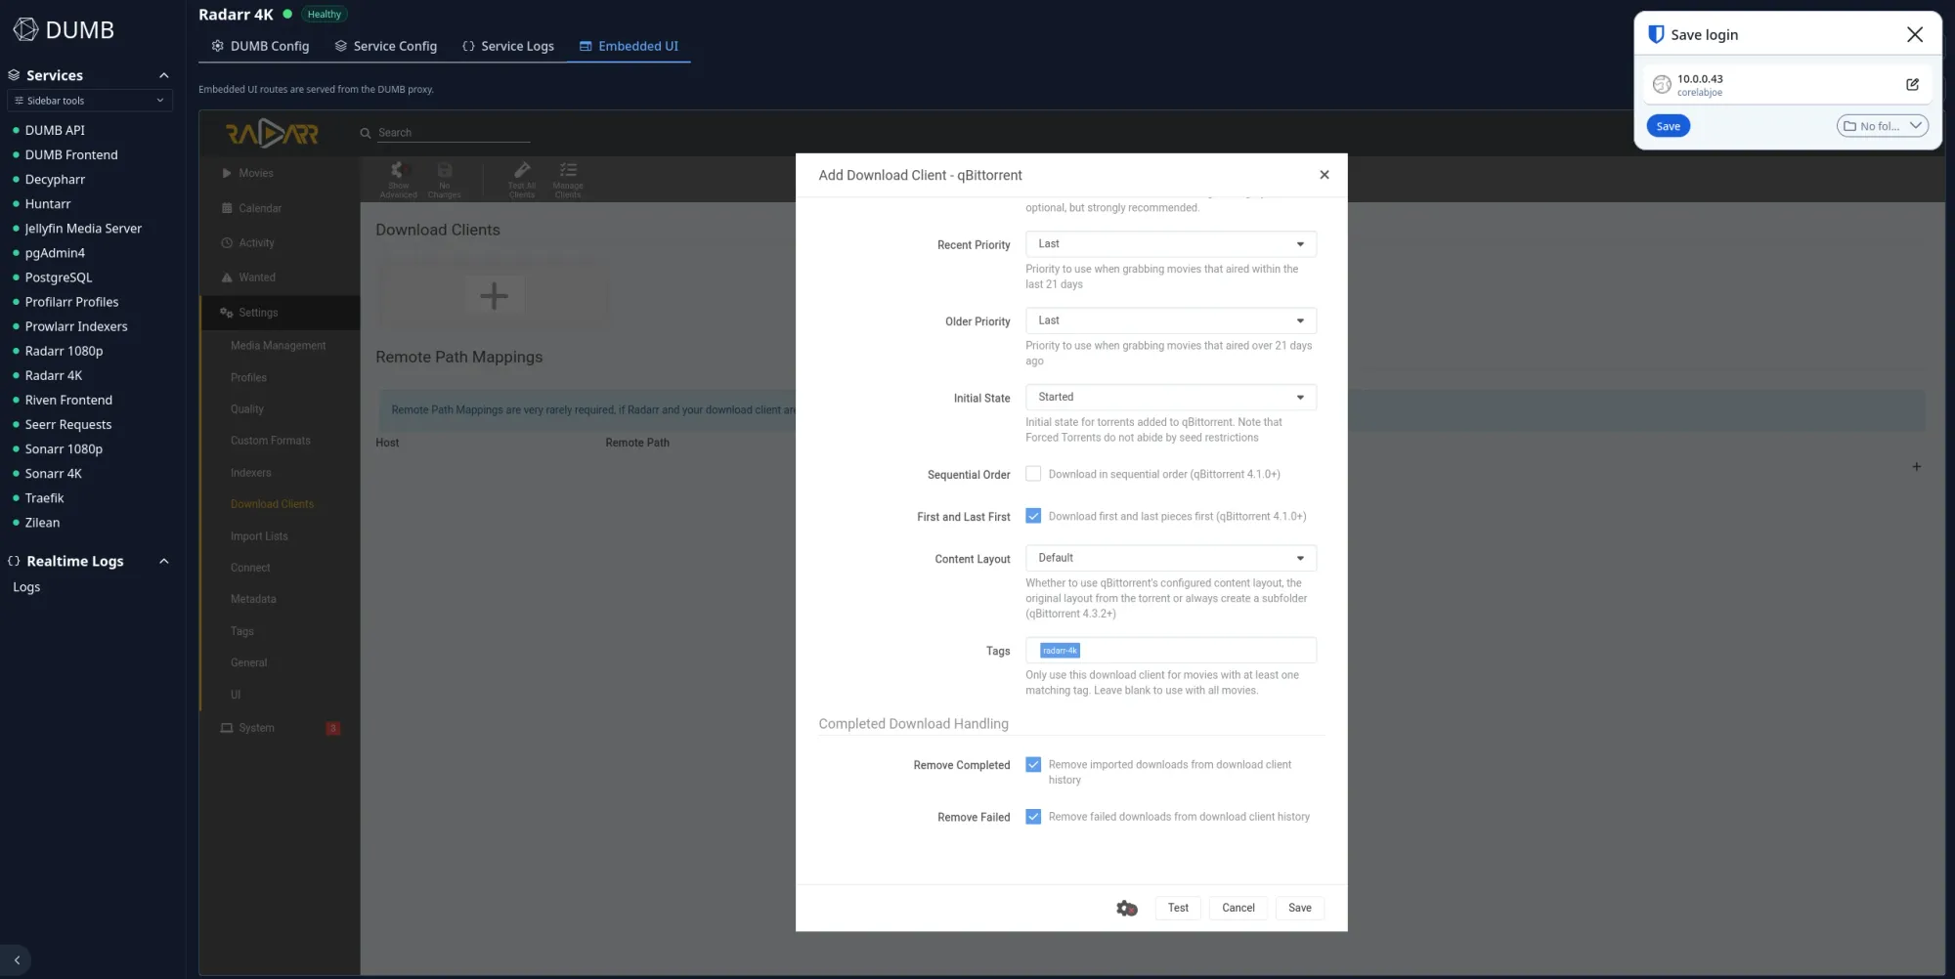1955x979 pixels.
Task: Open the No folder dropdown in Save login
Action: 1883,126
